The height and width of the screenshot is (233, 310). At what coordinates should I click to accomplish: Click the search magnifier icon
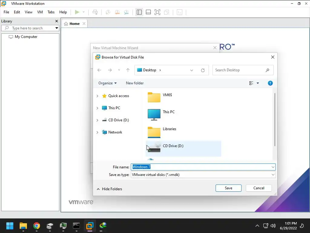(x=268, y=70)
